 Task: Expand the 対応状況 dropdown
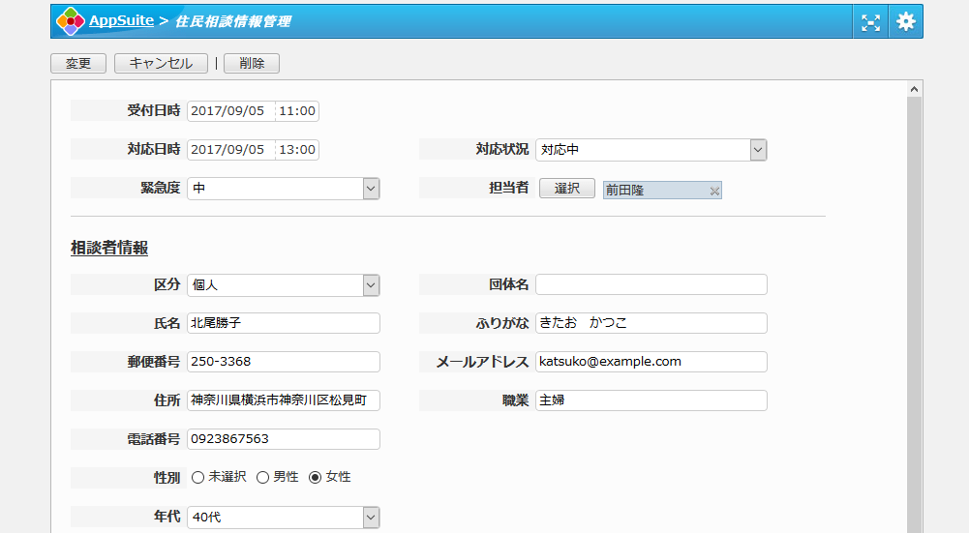point(758,150)
